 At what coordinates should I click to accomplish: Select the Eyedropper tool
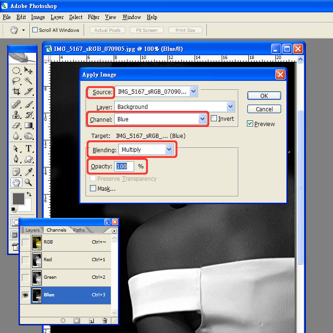click(29, 171)
